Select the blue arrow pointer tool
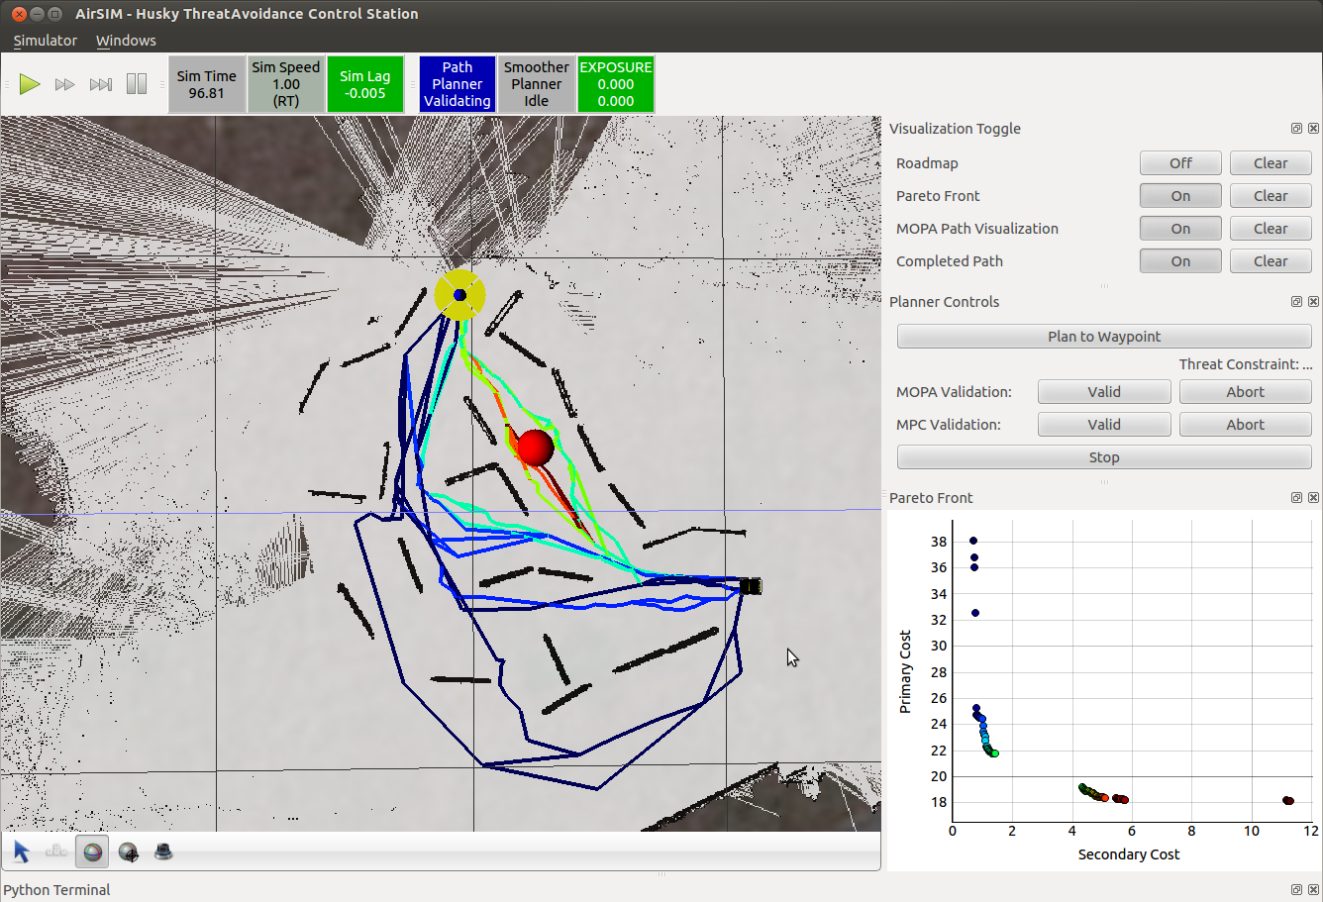The width and height of the screenshot is (1323, 902). [22, 852]
